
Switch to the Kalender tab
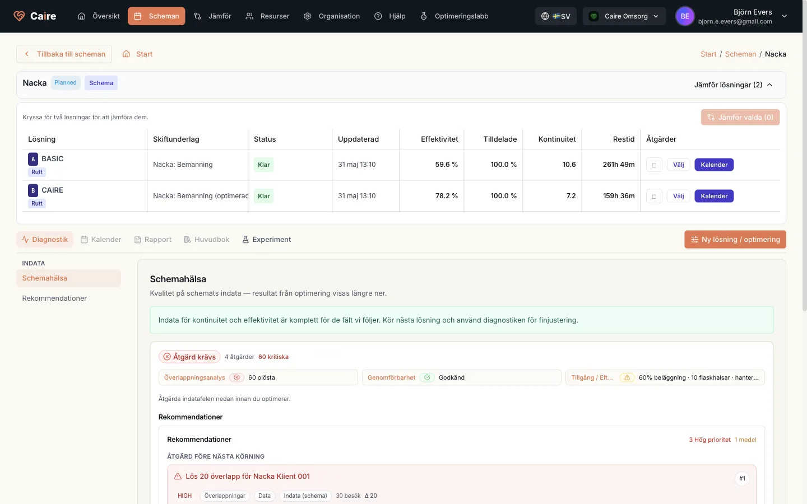point(101,240)
